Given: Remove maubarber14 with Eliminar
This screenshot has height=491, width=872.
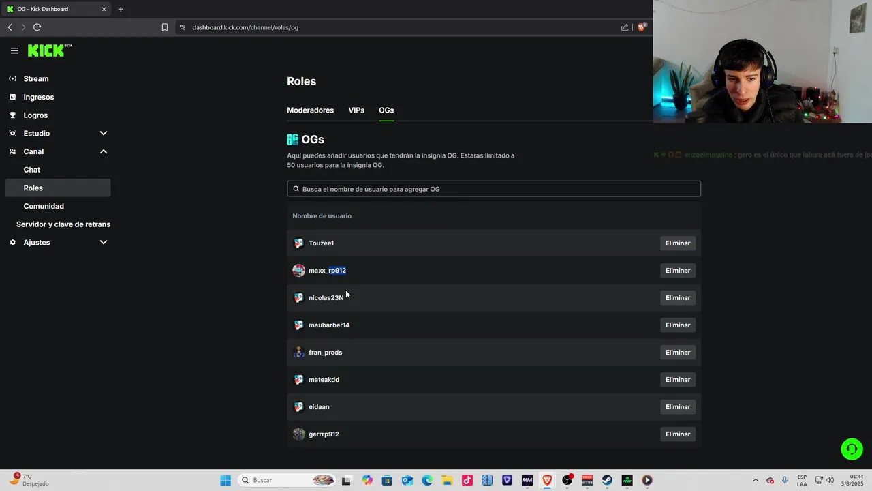Looking at the screenshot, I should tap(678, 325).
